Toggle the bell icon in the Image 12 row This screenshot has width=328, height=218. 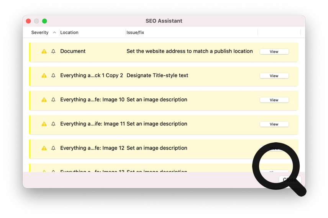coord(53,148)
